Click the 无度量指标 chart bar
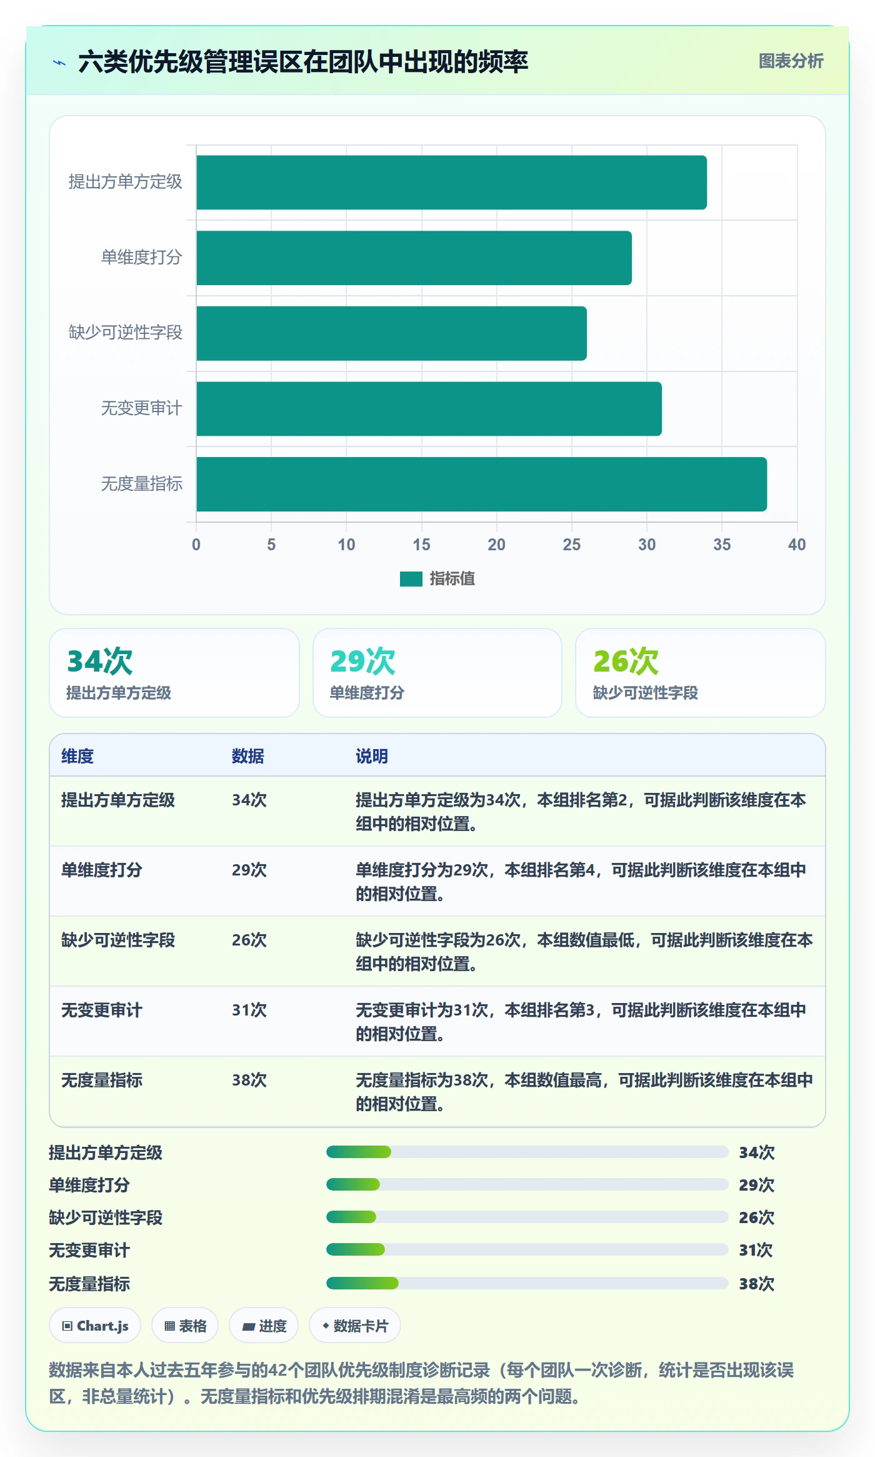Screen dimensions: 875x1457 coord(481,485)
